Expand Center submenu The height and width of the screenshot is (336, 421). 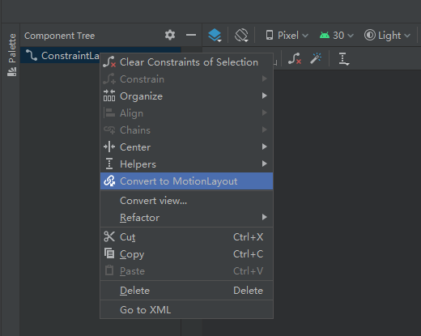coord(186,147)
